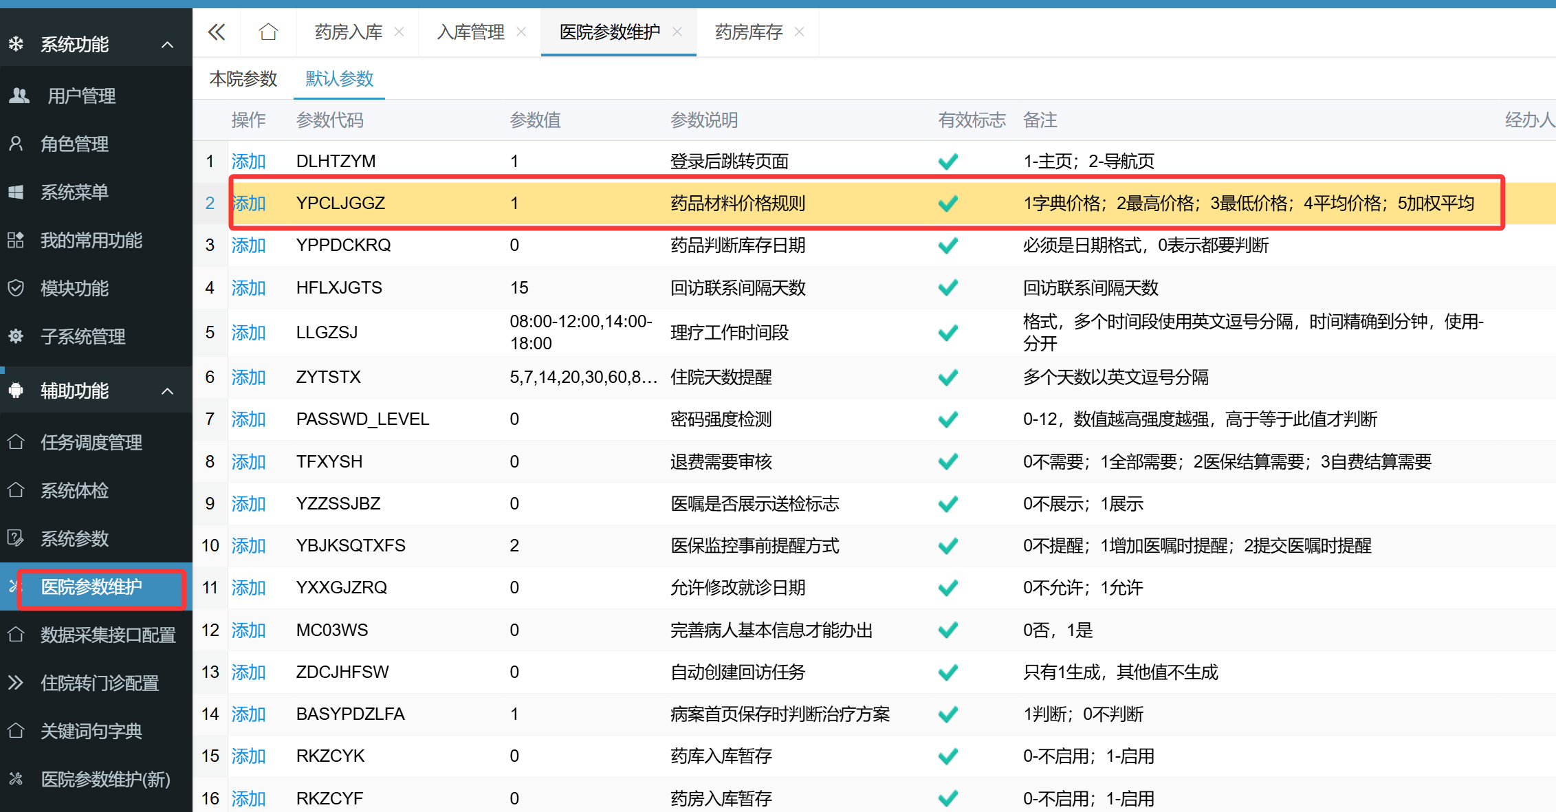Toggle 有效标志 checkmark for TFXYSH row
This screenshot has width=1556, height=812.
[947, 461]
